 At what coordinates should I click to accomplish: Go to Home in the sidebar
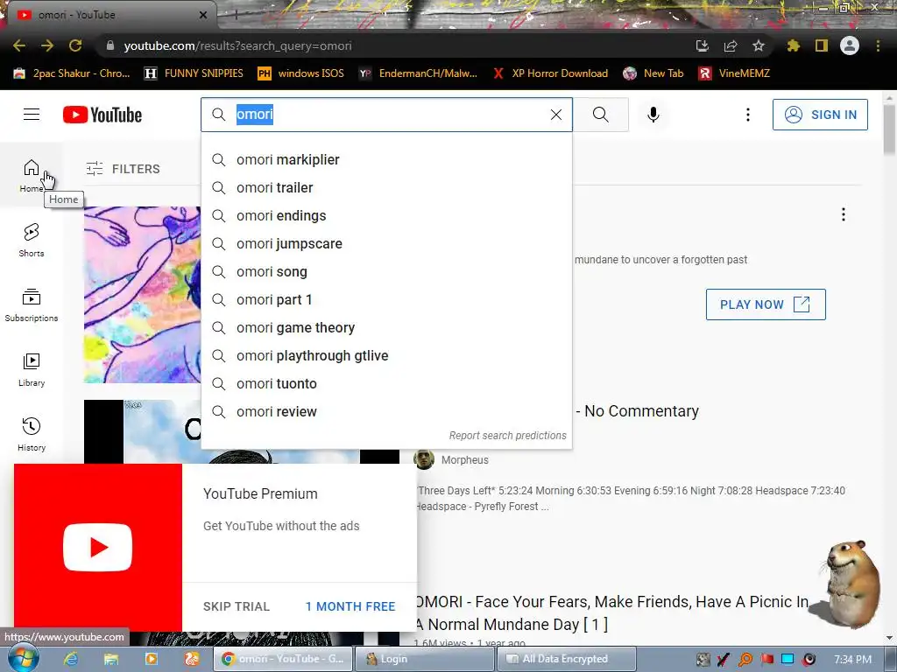click(x=32, y=175)
